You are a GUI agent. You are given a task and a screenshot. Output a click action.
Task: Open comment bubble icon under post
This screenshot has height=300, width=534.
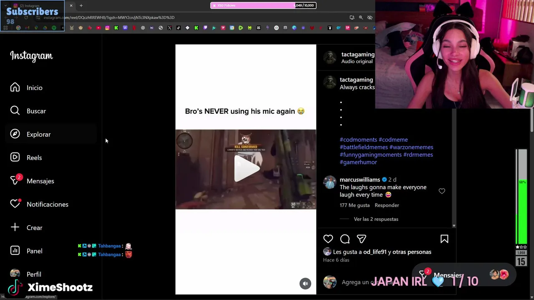tap(345, 239)
